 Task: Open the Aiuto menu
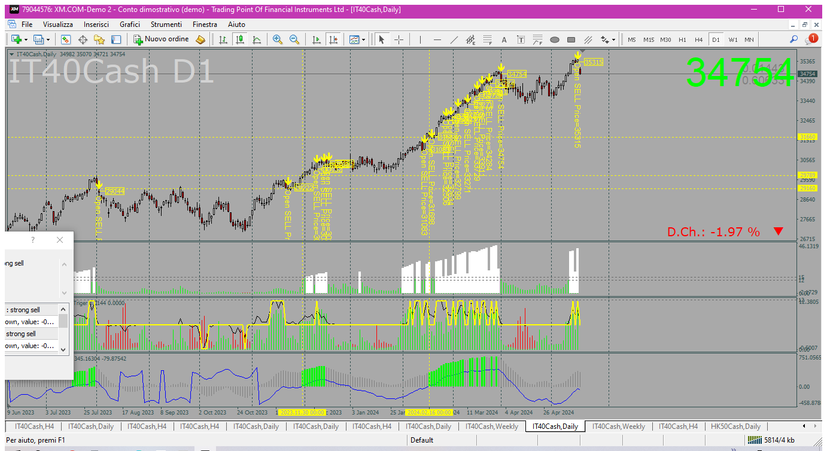pos(236,25)
